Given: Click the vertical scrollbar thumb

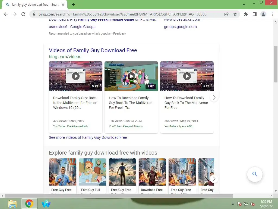Looking at the screenshot, I should [276, 64].
